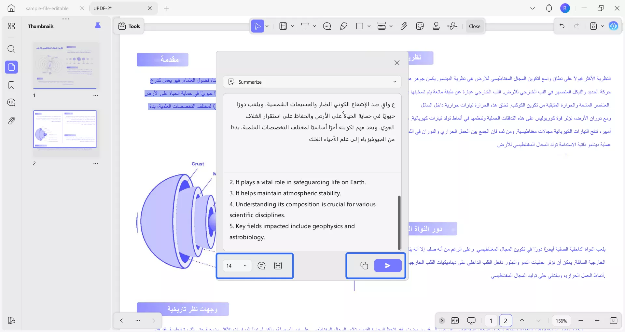
Task: Open the Tools menu
Action: point(129,26)
